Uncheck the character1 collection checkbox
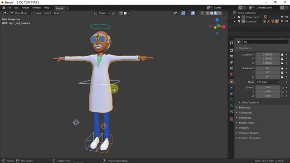This screenshot has height=163, width=290. point(239,21)
